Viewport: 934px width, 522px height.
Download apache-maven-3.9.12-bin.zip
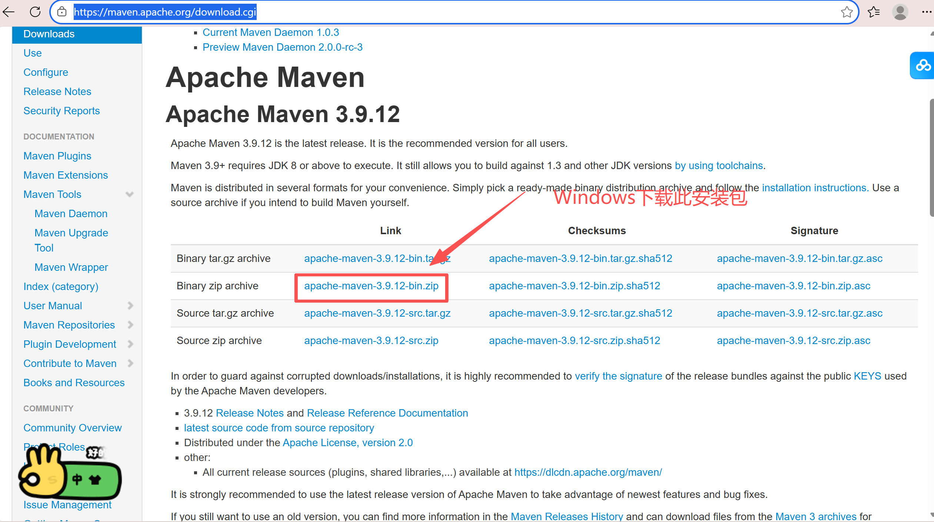click(x=371, y=286)
